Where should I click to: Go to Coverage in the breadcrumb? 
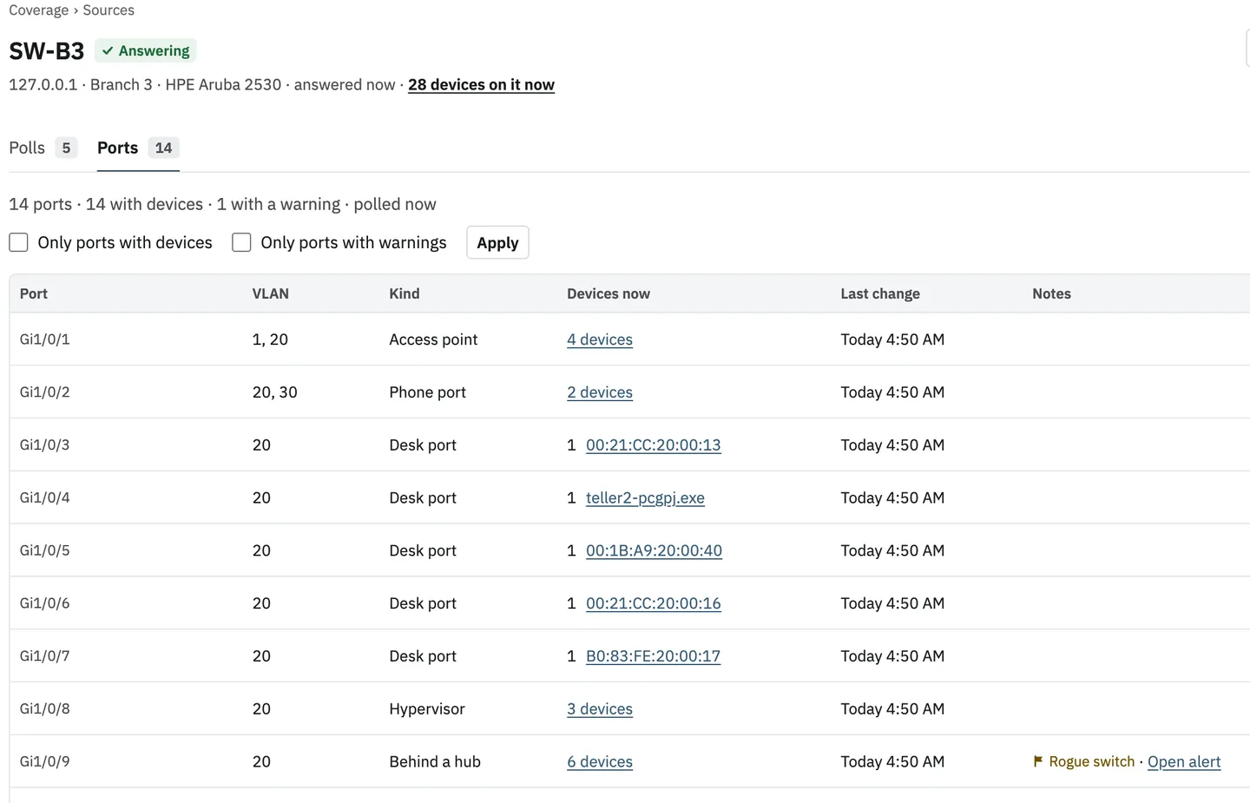pyautogui.click(x=38, y=10)
